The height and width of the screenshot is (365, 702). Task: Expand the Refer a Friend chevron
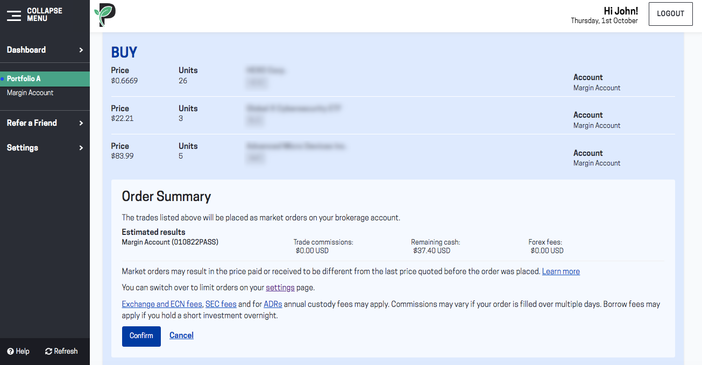point(81,123)
